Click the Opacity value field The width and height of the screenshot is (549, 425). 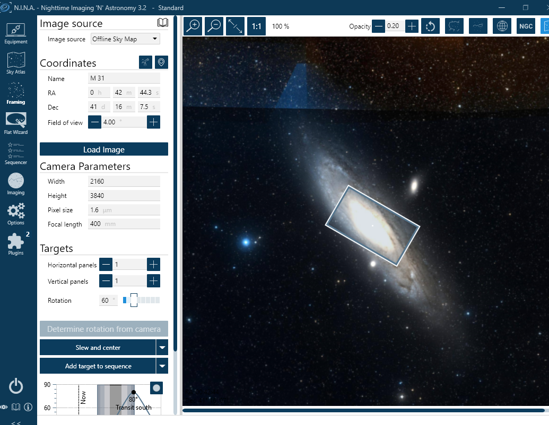(x=395, y=26)
